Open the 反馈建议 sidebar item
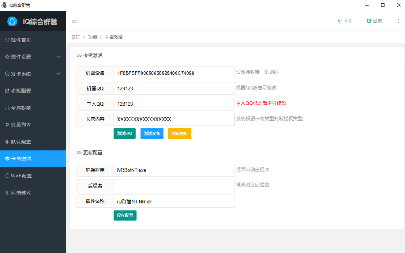 click(x=33, y=193)
